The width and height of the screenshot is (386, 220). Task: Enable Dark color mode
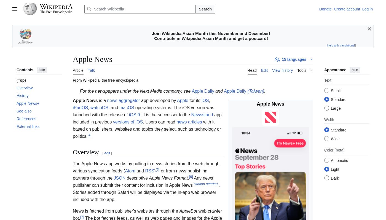point(327,178)
